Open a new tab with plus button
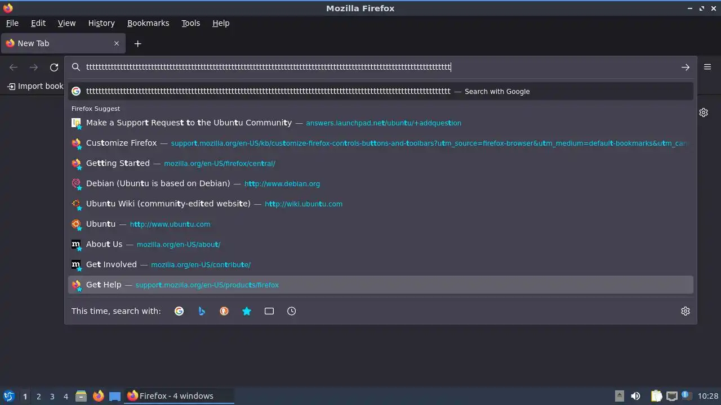 pos(137,43)
